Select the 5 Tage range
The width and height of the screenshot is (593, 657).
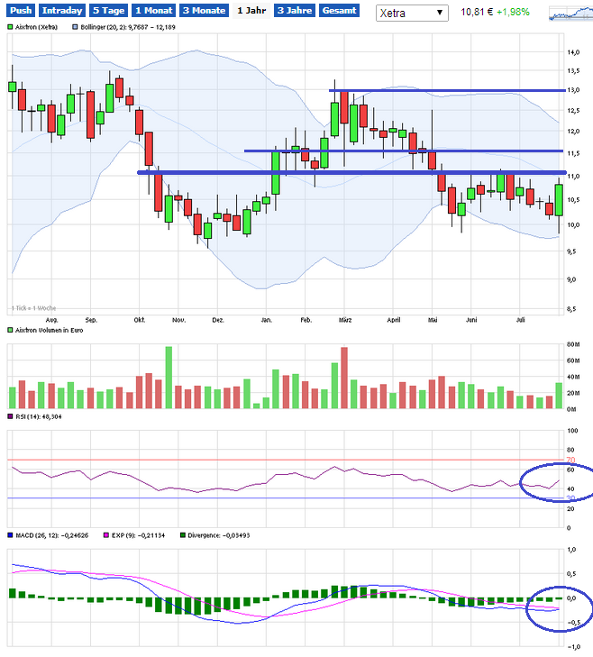(x=108, y=11)
